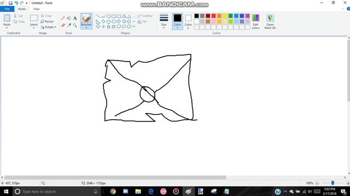Choose the Down arrow shape
350x196 pixels.
[98, 27]
